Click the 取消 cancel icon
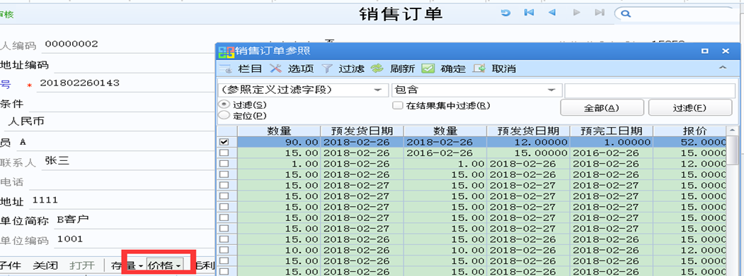The height and width of the screenshot is (276, 744). [479, 68]
